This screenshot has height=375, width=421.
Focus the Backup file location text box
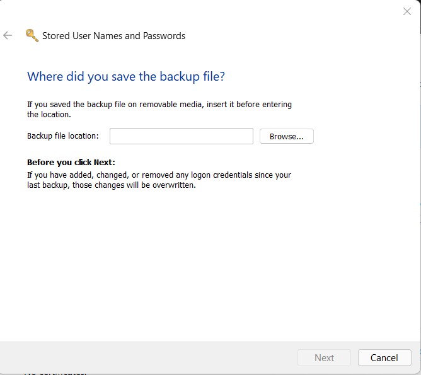pos(181,136)
